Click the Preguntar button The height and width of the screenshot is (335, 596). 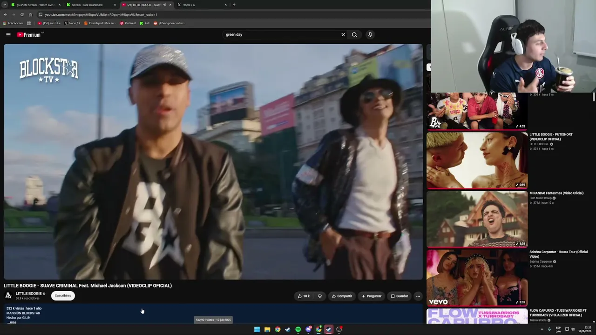[372, 296]
